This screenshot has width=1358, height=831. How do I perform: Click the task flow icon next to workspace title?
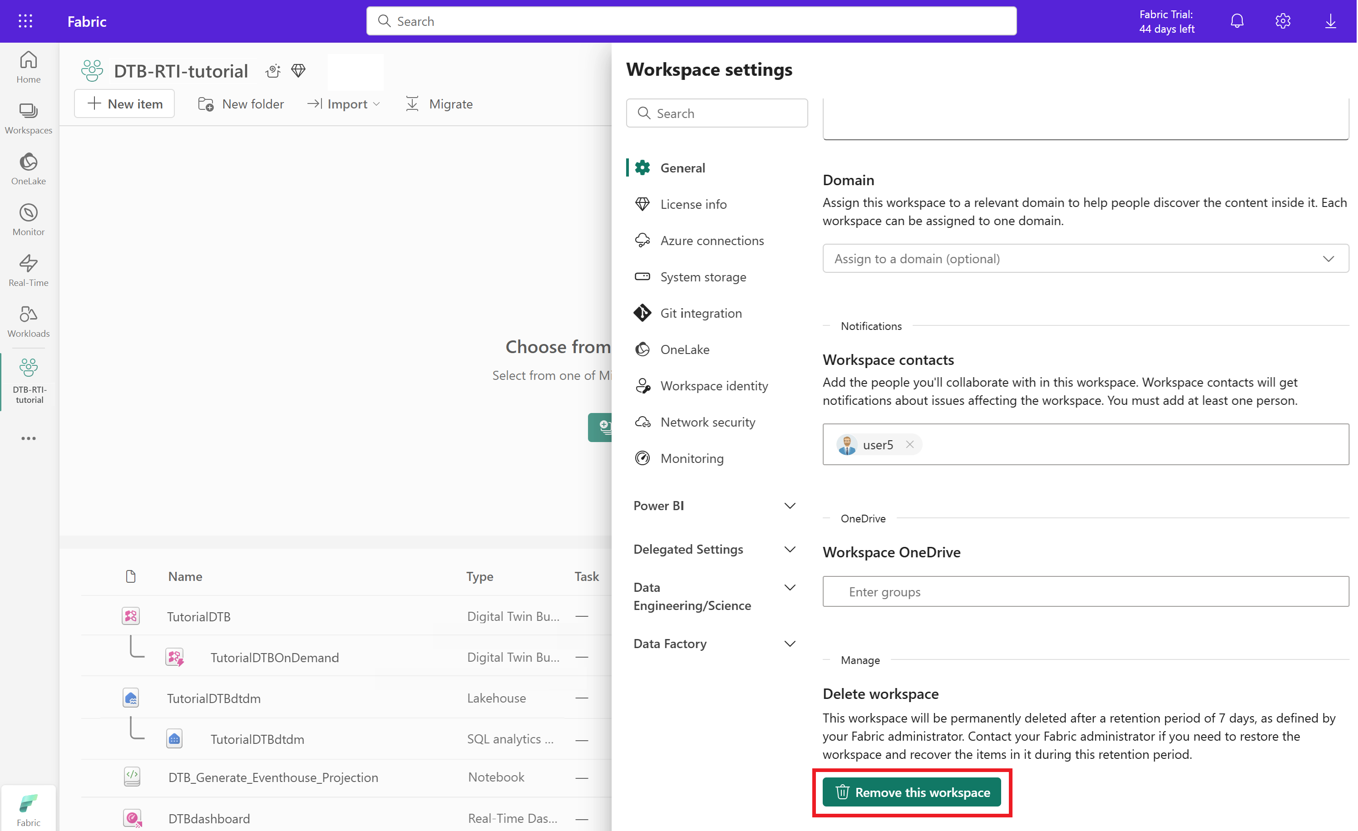click(x=273, y=70)
